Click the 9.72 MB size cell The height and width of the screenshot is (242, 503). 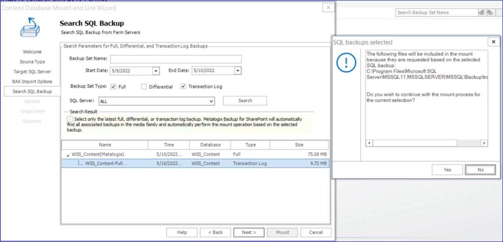tap(319, 164)
